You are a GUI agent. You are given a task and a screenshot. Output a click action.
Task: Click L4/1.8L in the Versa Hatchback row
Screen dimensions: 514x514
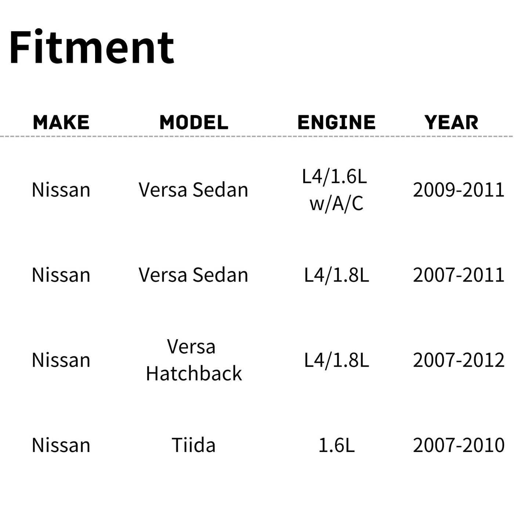336,360
